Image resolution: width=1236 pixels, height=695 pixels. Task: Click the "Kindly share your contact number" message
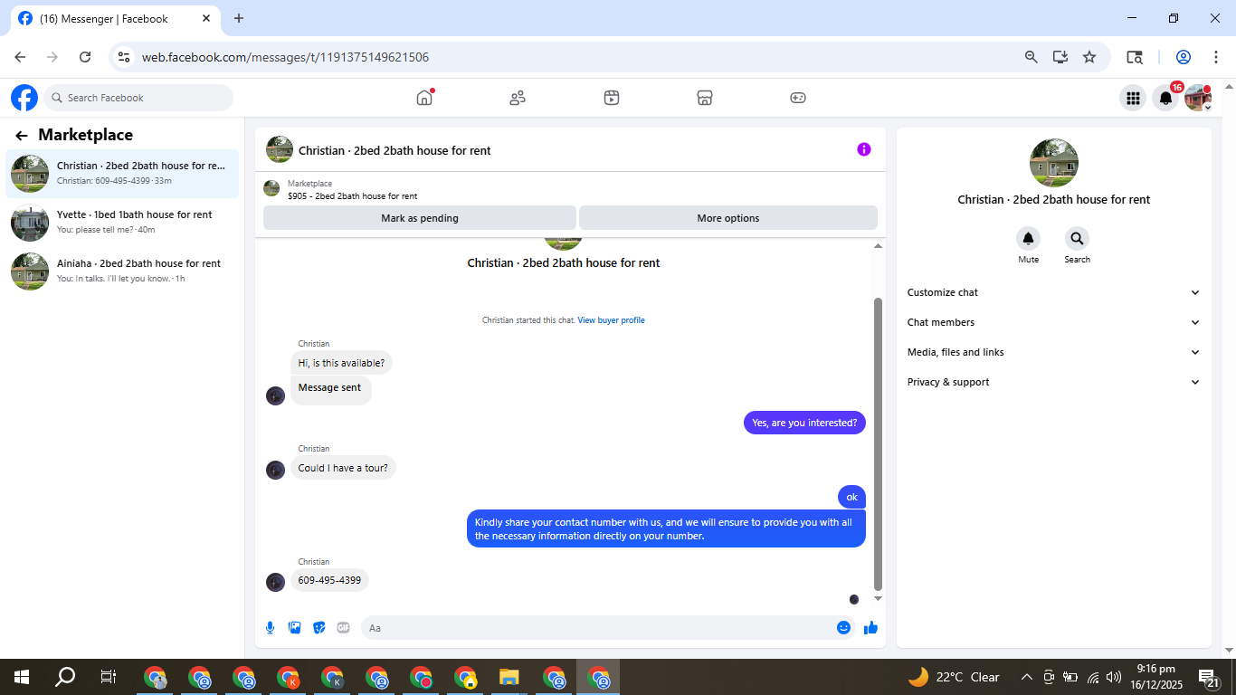(x=666, y=529)
